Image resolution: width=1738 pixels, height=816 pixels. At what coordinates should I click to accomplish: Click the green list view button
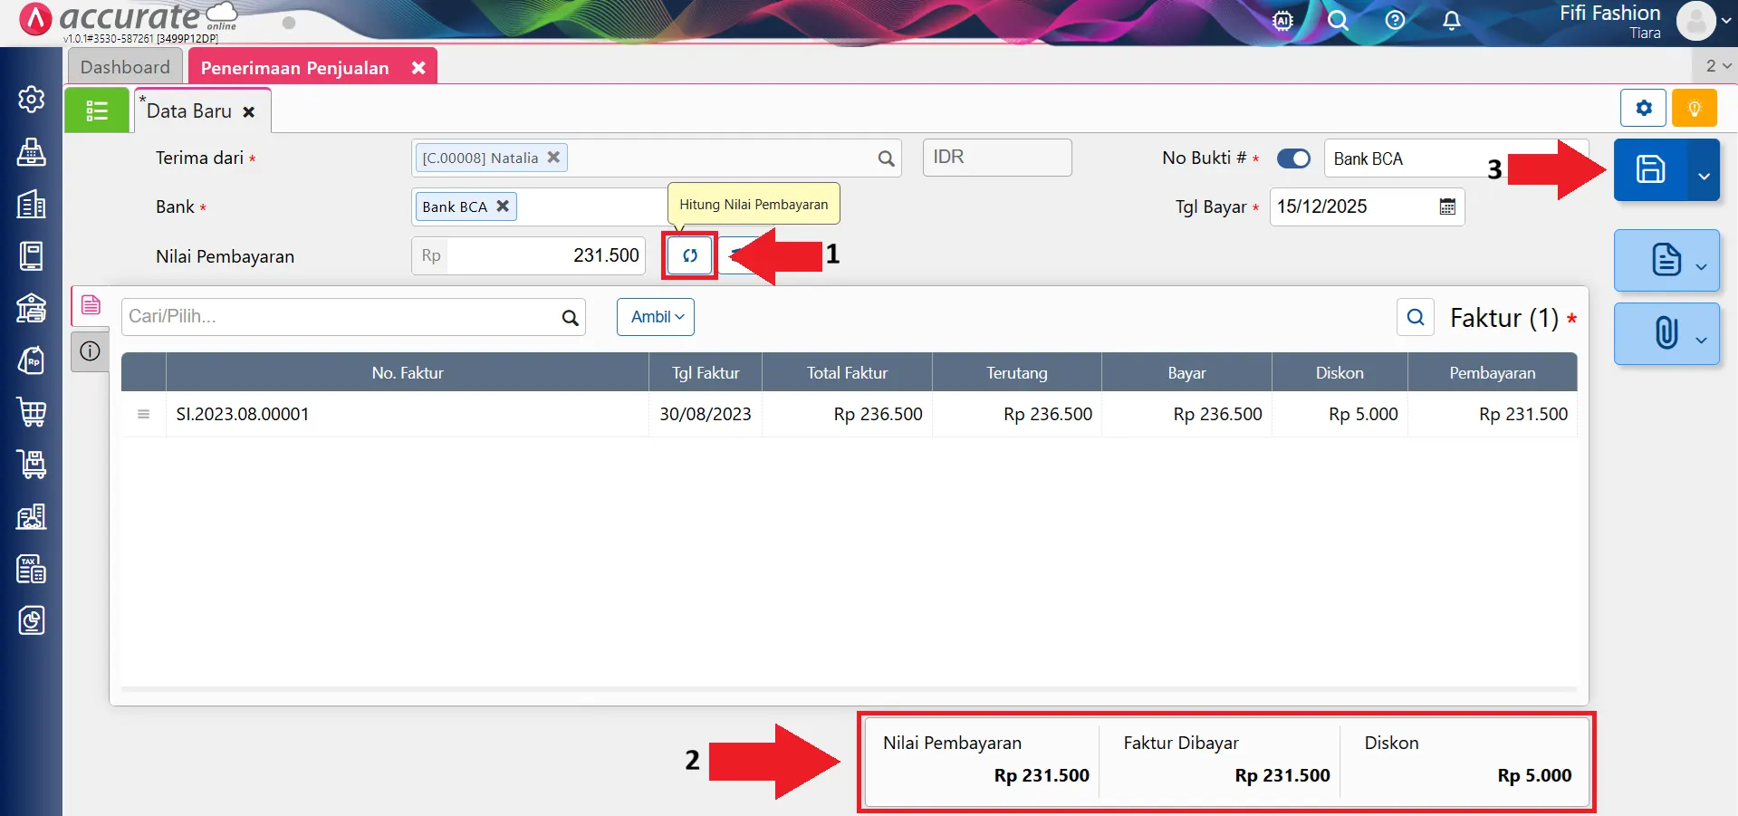pos(97,110)
